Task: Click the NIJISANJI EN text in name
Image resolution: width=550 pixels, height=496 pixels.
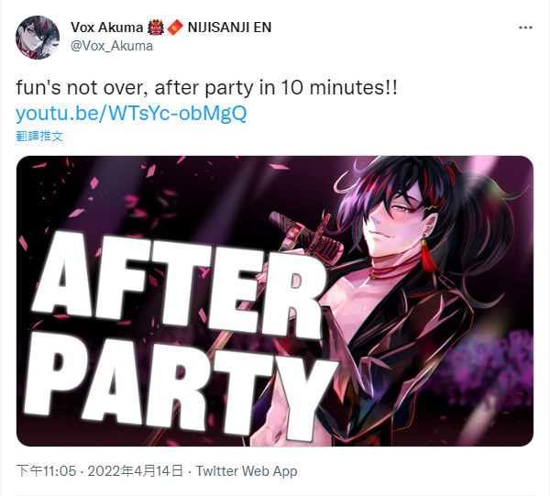Action: click(x=230, y=28)
